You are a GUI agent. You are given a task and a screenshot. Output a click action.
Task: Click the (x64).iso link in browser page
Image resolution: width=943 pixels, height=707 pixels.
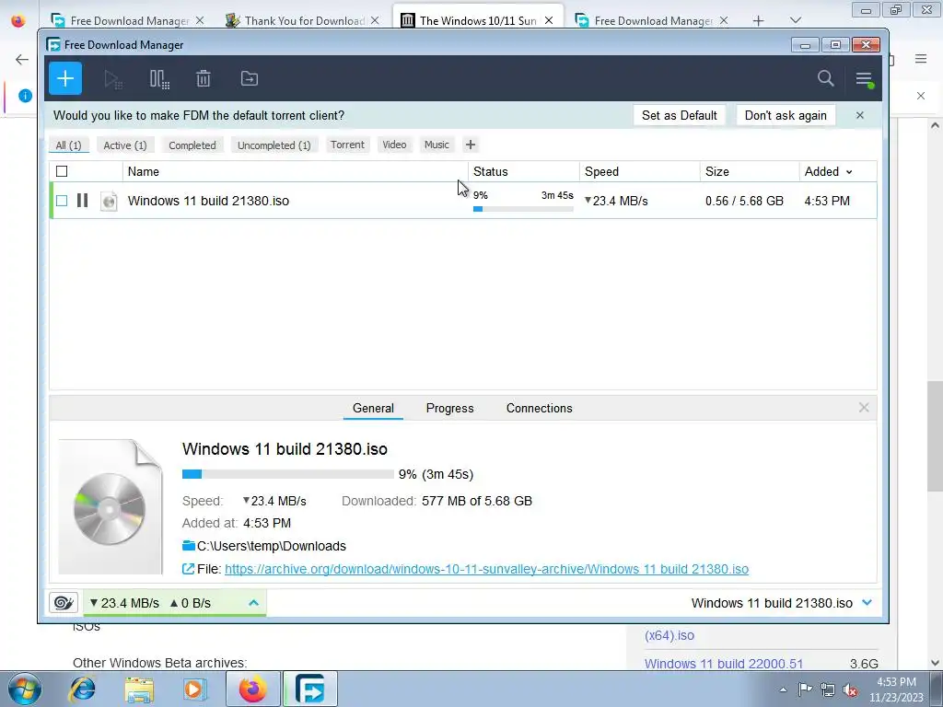tap(669, 635)
